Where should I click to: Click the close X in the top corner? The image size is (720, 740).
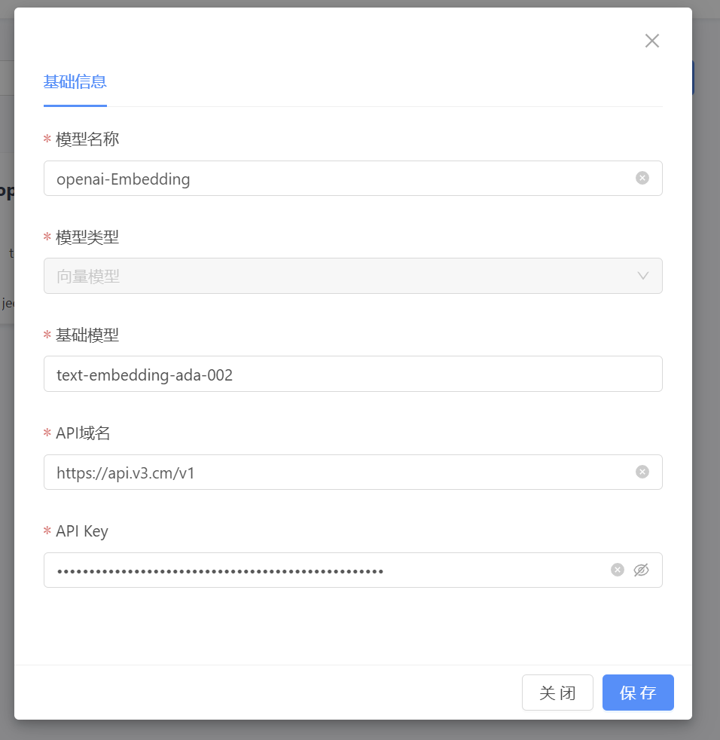point(651,41)
